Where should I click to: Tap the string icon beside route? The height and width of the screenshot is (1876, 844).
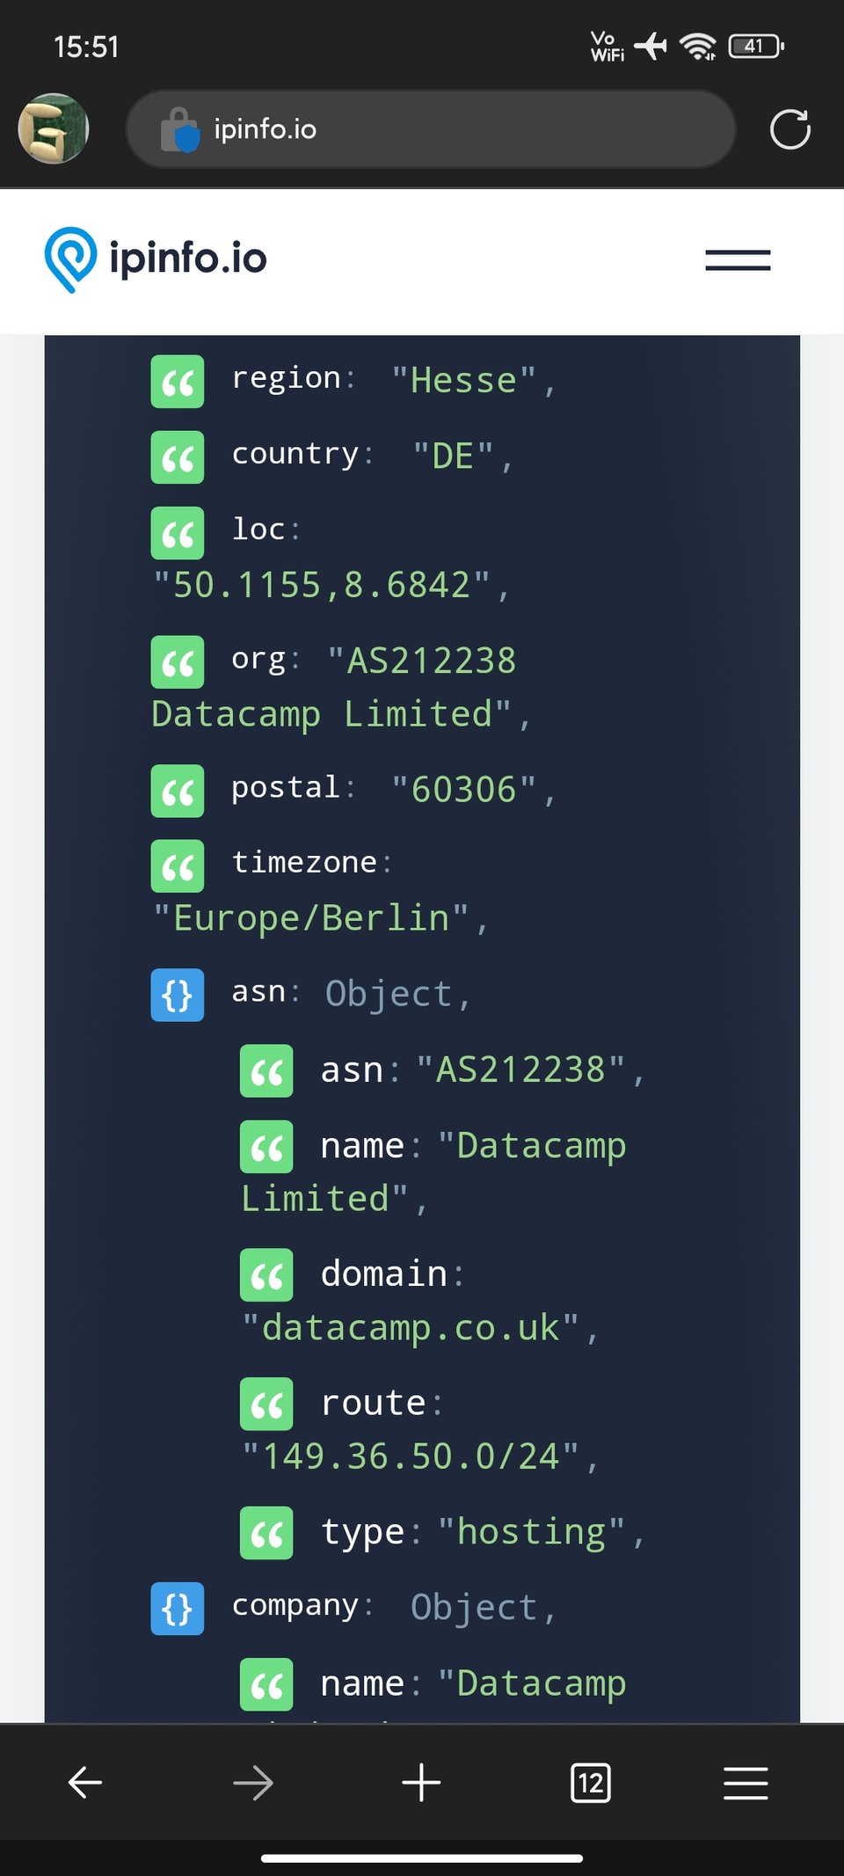pos(266,1404)
